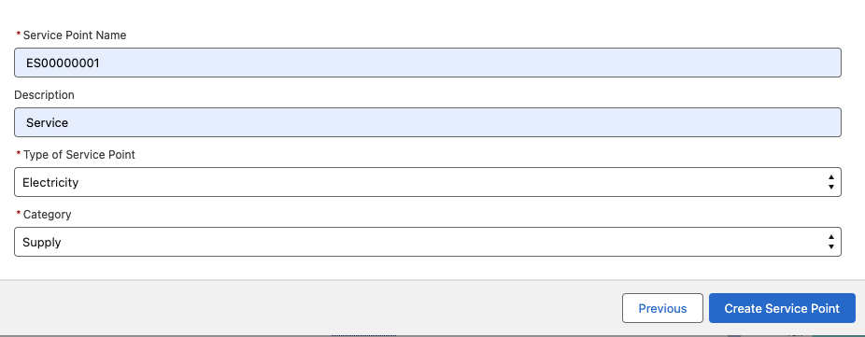The height and width of the screenshot is (337, 865).
Task: Open the Type of Service Point dropdown
Action: click(x=428, y=182)
